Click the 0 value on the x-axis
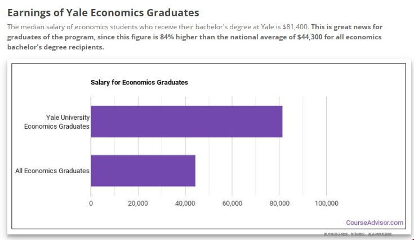Image resolution: width=414 pixels, height=240 pixels. pyautogui.click(x=91, y=203)
